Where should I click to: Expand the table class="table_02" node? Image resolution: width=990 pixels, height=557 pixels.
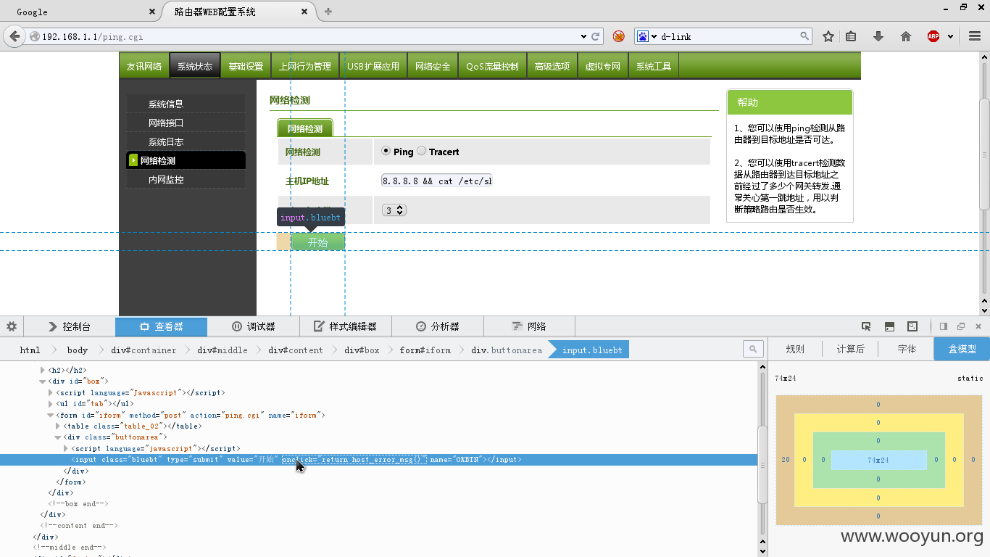58,426
